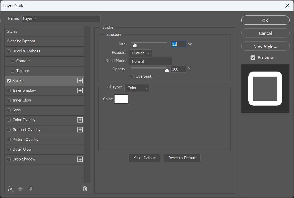Screen dimensions: 294x198
Task: Open the white stroke Color swatch
Action: pos(121,99)
